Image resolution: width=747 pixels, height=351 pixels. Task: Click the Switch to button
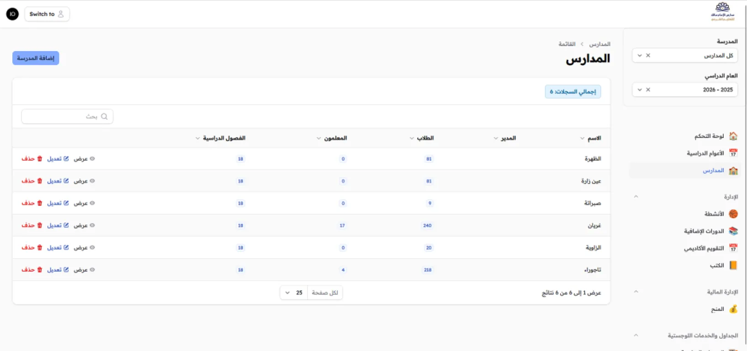click(47, 14)
